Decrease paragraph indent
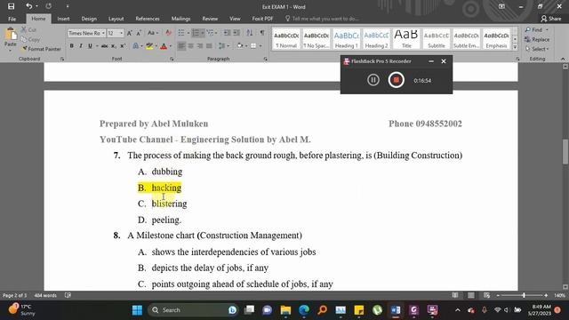Screen dimensions: 569x320 (228, 33)
